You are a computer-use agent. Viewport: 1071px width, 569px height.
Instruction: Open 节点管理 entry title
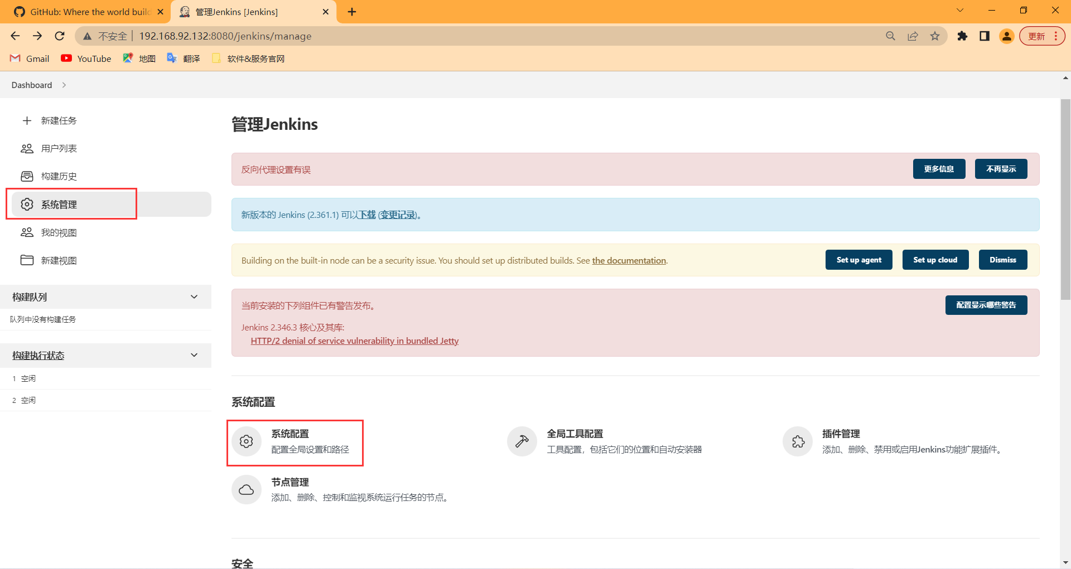290,482
